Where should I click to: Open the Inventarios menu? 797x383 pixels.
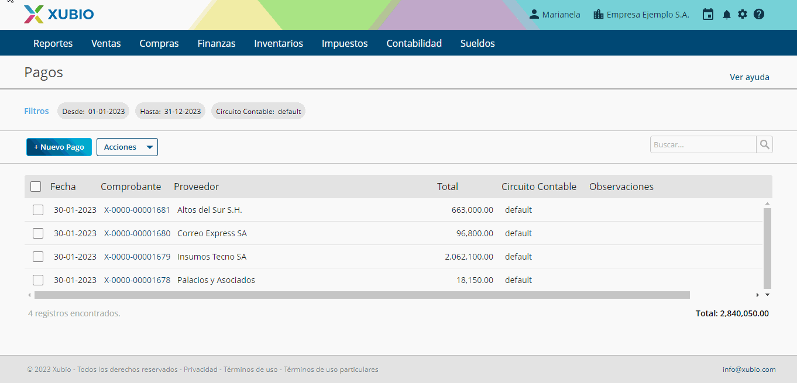coord(279,43)
